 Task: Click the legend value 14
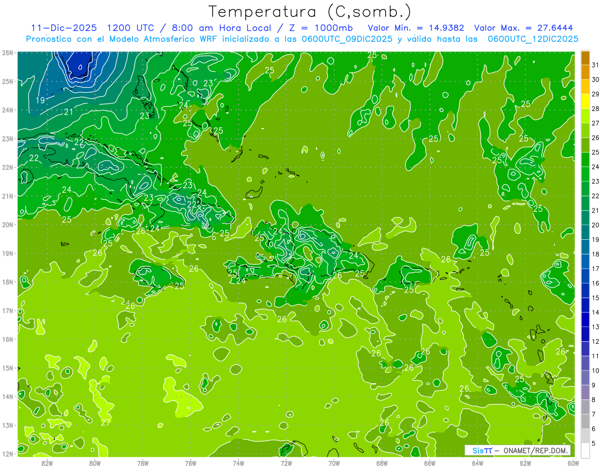point(595,312)
